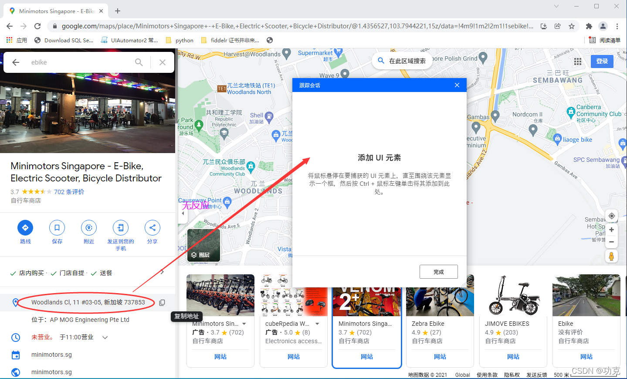
Task: Click the install app icon in address bar
Action: 544,26
